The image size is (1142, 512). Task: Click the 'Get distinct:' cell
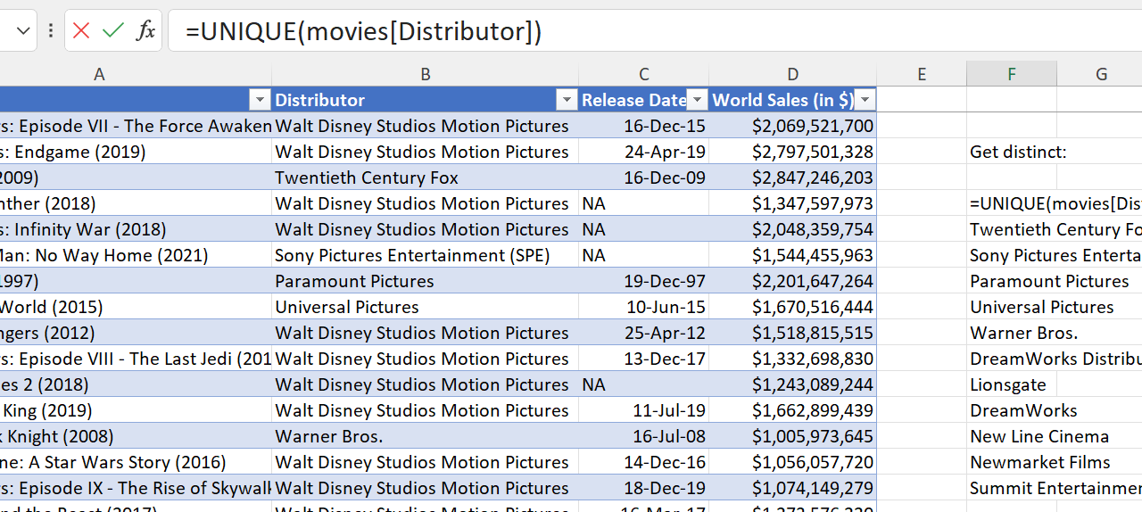pyautogui.click(x=1017, y=152)
